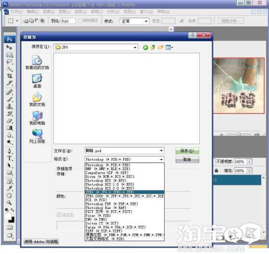Select the Dodge tool
Image resolution: width=269 pixels, height=254 pixels.
click(10, 142)
